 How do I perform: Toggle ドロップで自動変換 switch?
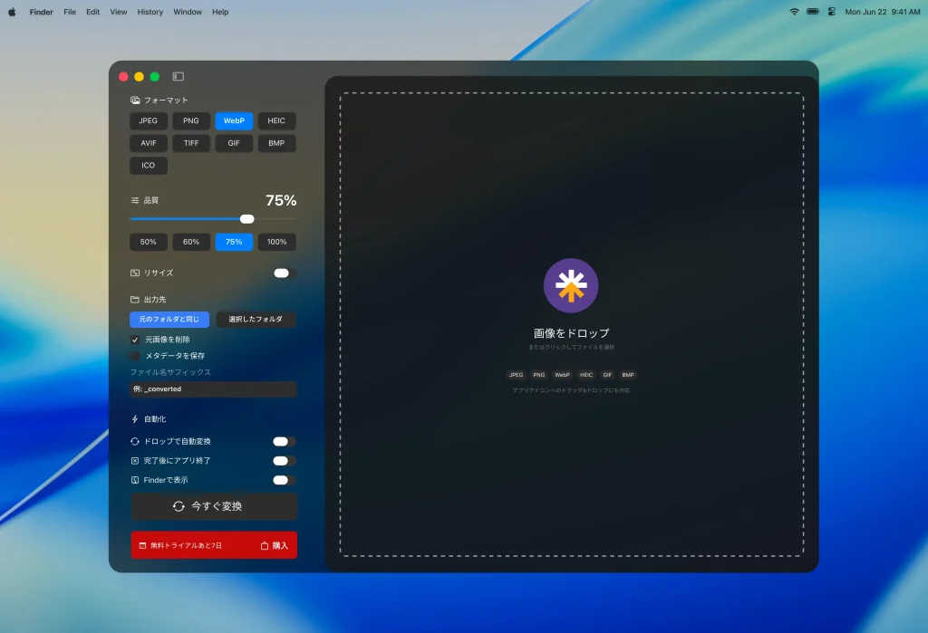point(284,442)
